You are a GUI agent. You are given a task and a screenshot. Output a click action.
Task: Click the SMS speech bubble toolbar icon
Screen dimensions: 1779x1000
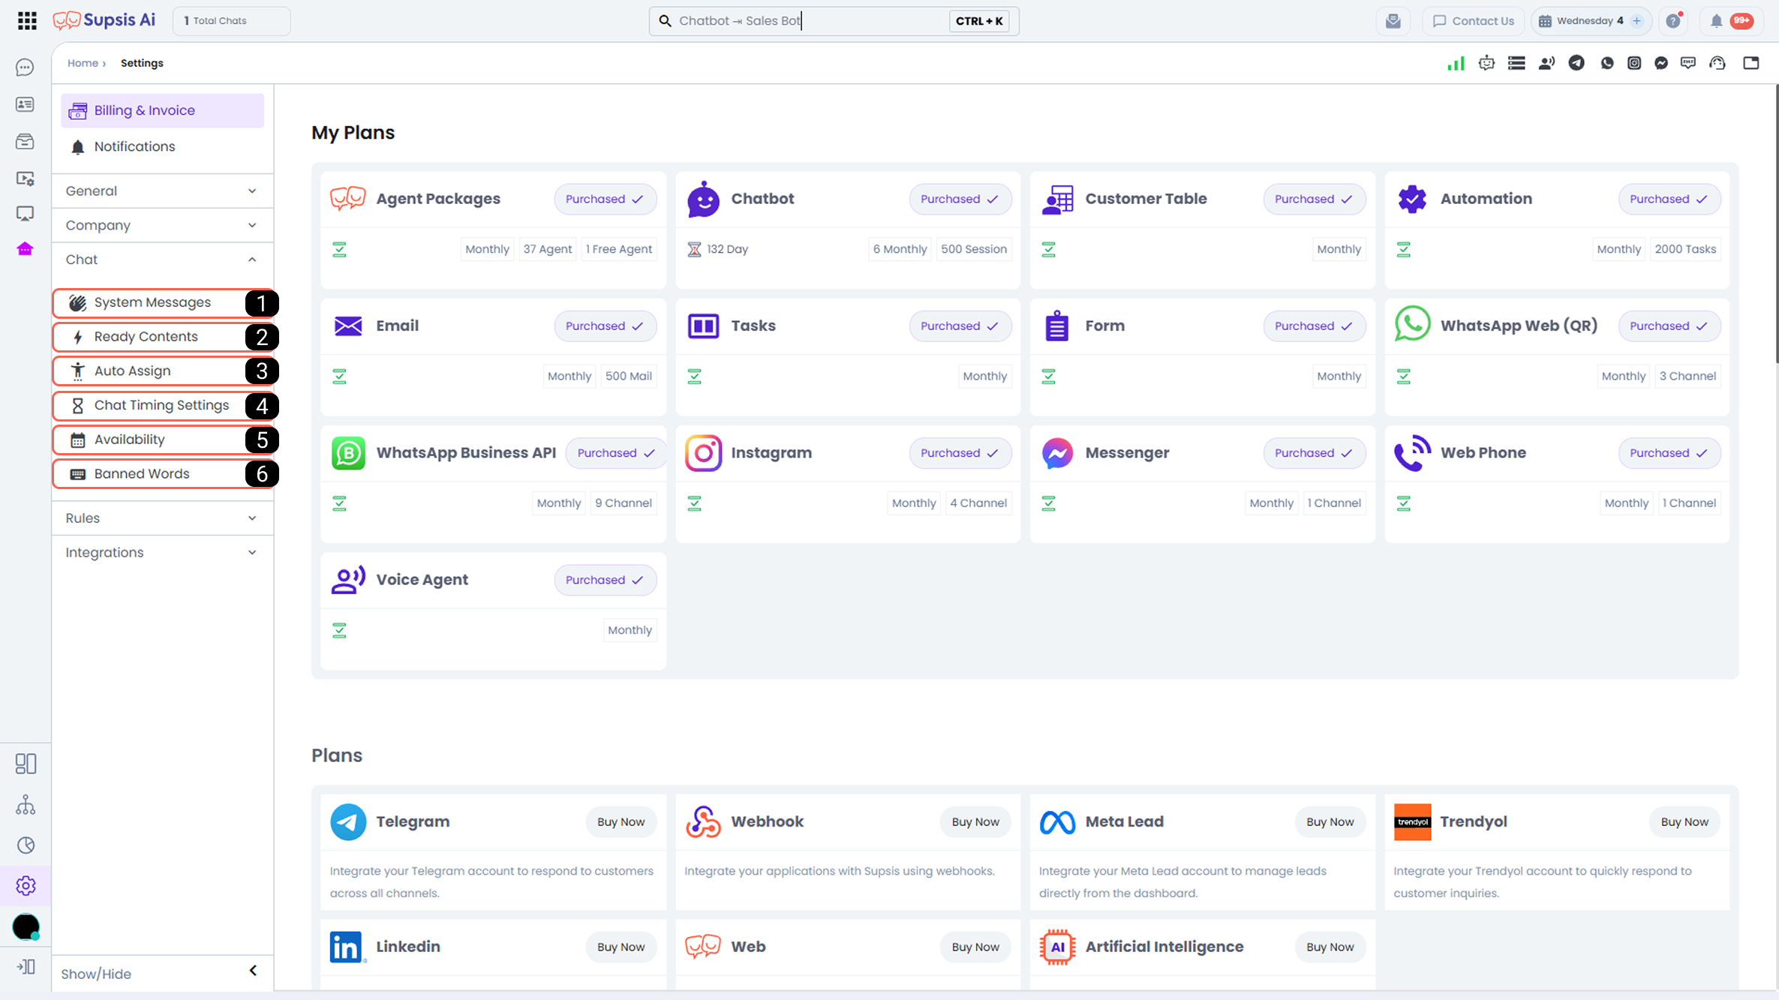1688,63
